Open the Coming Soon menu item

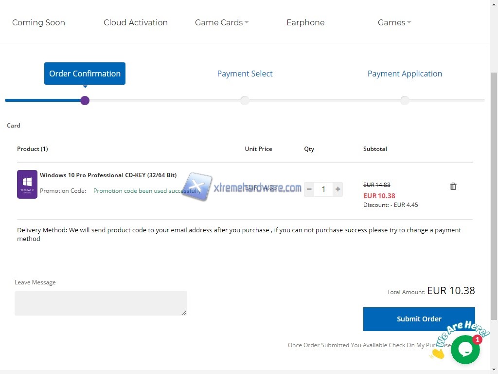tap(38, 22)
